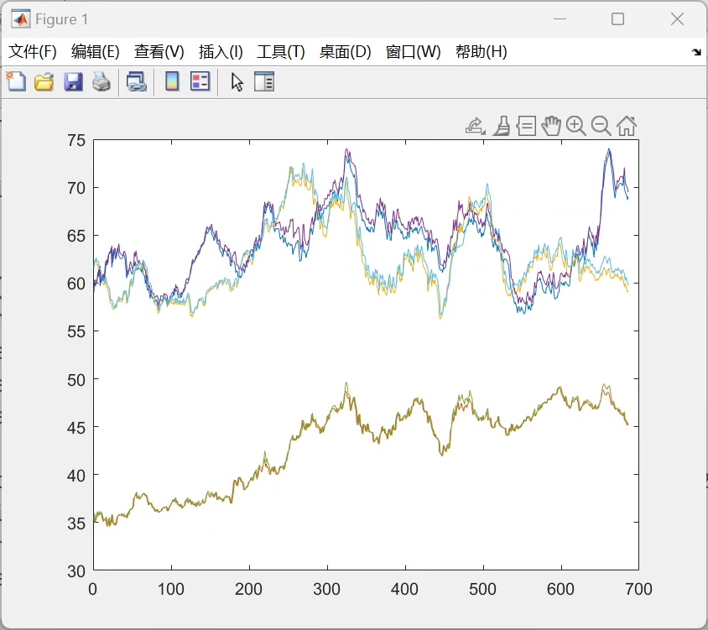Open the Property Inspector icon
The width and height of the screenshot is (708, 630).
(264, 81)
